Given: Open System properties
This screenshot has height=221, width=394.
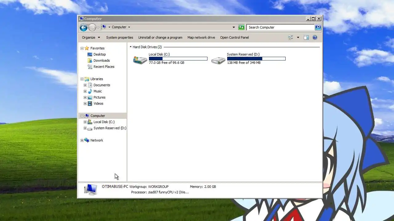Looking at the screenshot, I should [120, 37].
